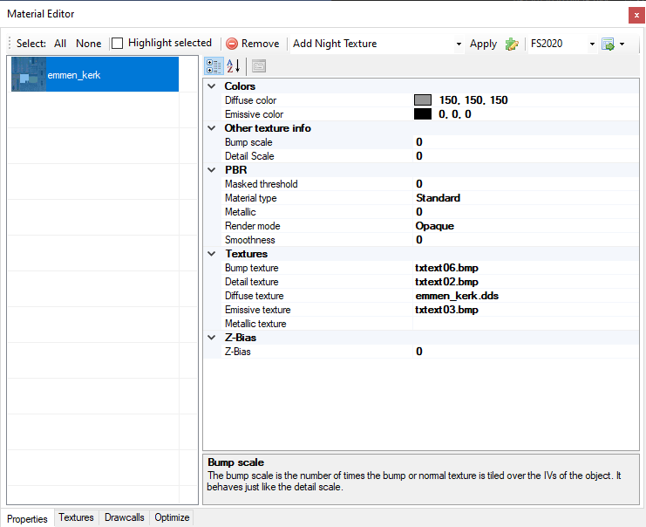Open the FS2020 version dropdown
Viewport: 646px width, 527px height.
click(592, 44)
